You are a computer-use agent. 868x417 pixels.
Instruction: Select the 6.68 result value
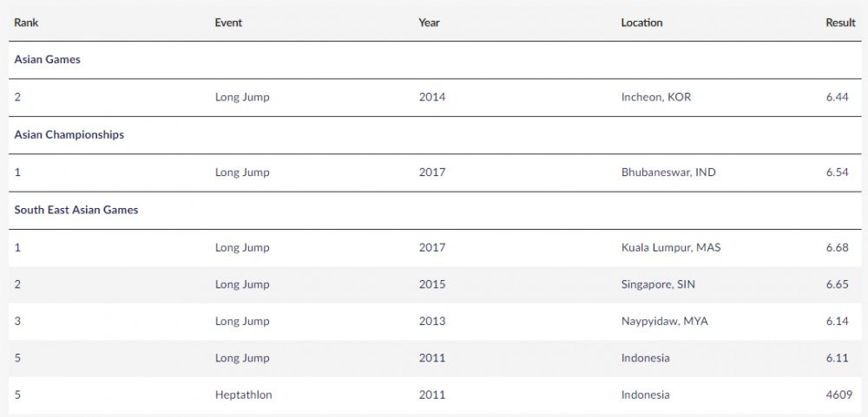(837, 248)
